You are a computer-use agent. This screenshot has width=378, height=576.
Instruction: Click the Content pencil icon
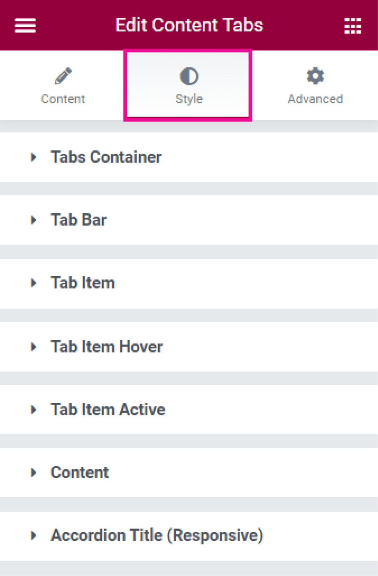pyautogui.click(x=63, y=76)
